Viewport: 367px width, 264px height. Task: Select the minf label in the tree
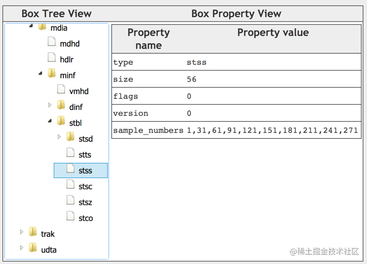[68, 75]
